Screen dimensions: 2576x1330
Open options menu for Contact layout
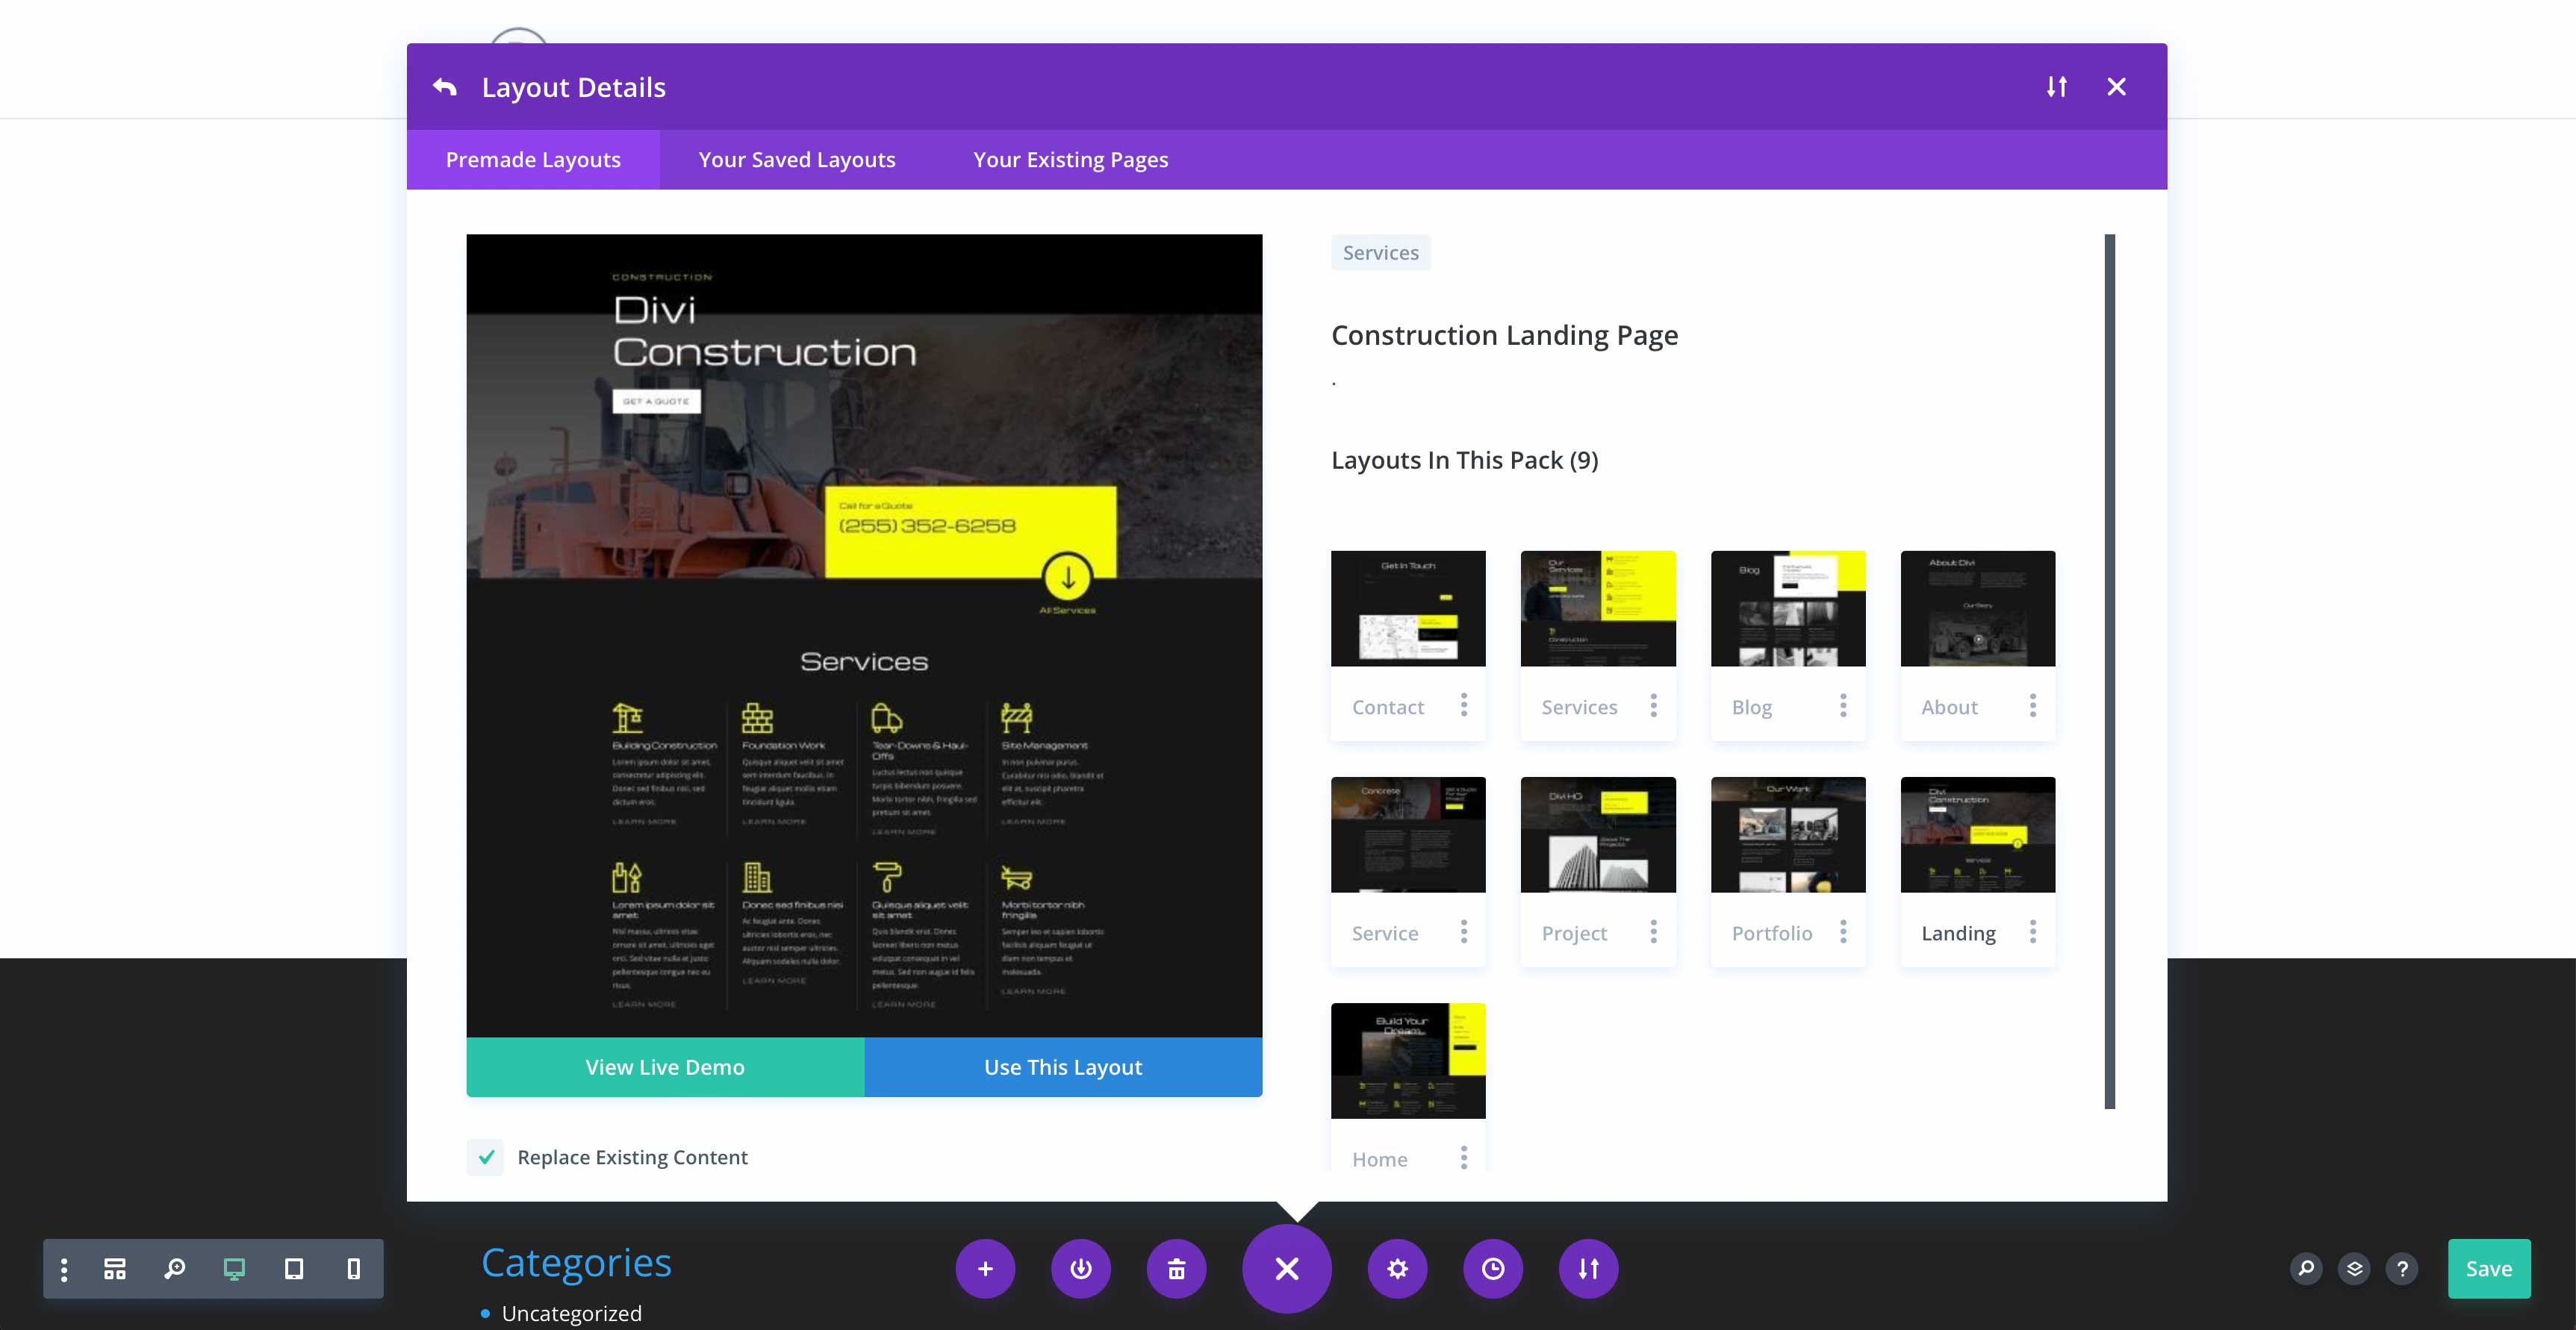click(x=1463, y=705)
